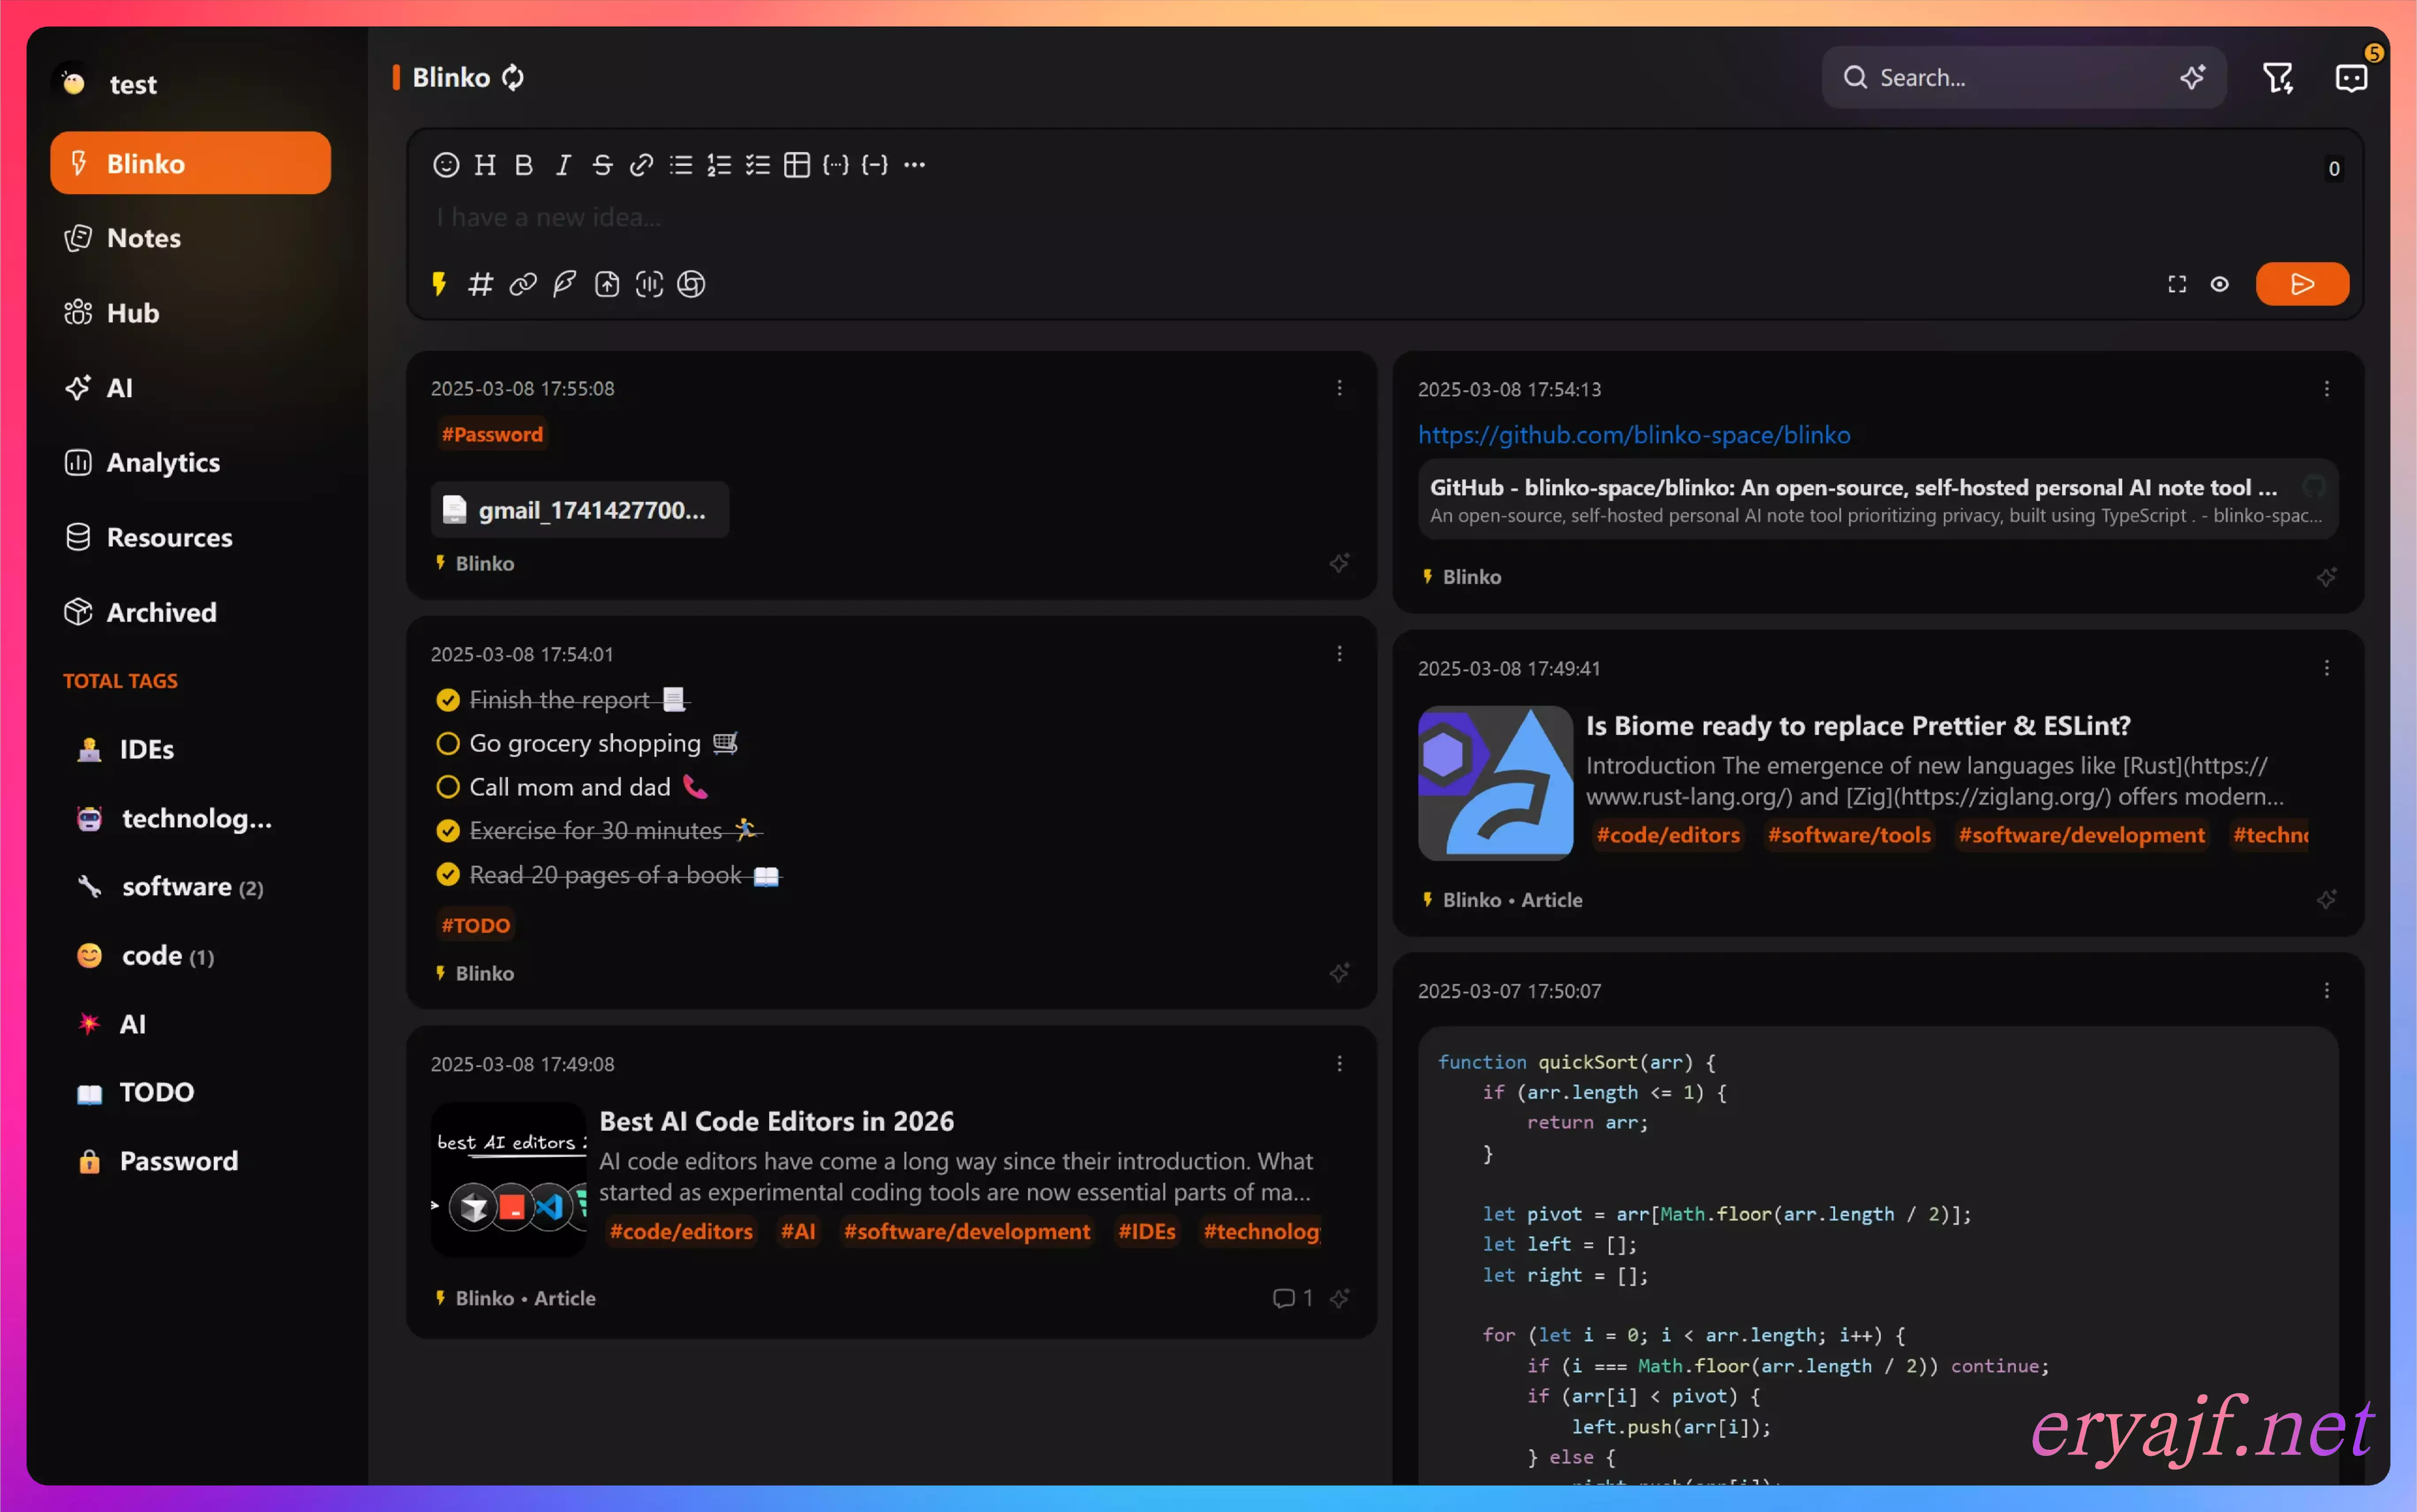Screen dimensions: 2417x1512
Task: Click the upload file icon
Action: point(607,284)
